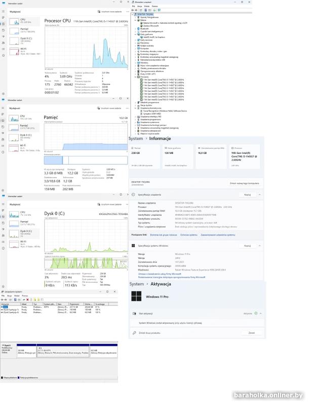
Task: Collapse Specyfikacja urządzenia section chevron
Action: pyautogui.click(x=259, y=194)
